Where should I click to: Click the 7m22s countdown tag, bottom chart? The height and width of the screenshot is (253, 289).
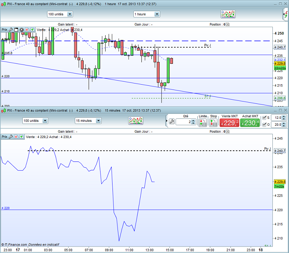[x=279, y=186]
